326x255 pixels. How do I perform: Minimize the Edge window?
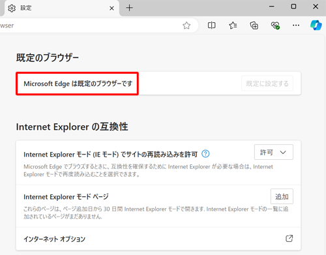point(272,7)
